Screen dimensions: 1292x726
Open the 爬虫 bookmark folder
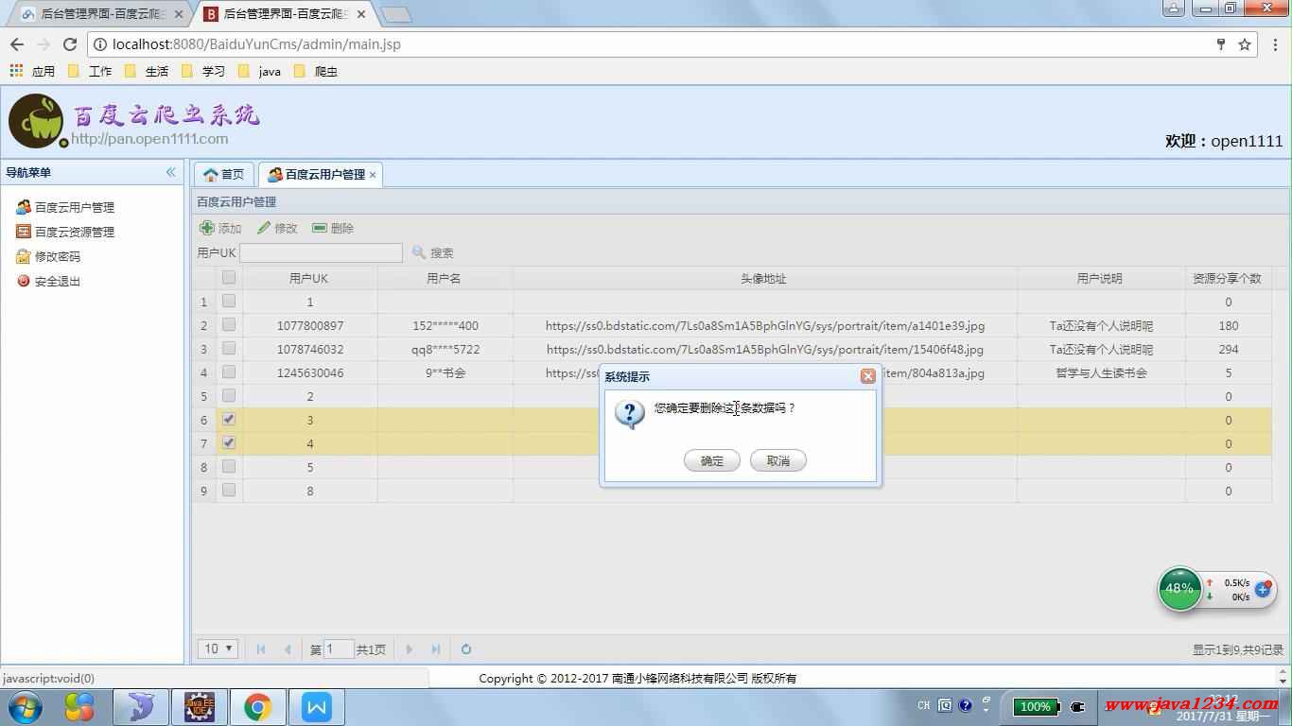[316, 71]
